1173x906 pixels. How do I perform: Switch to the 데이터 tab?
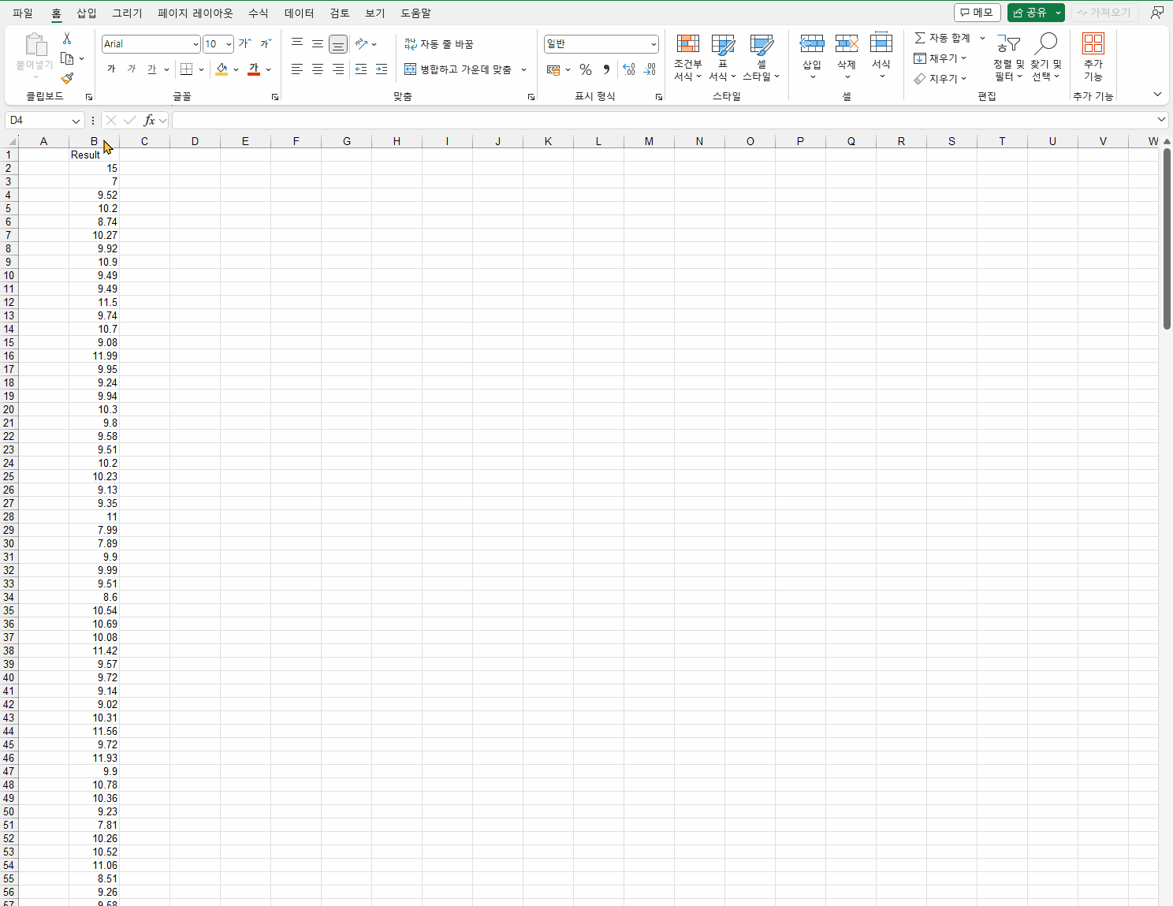coord(300,13)
